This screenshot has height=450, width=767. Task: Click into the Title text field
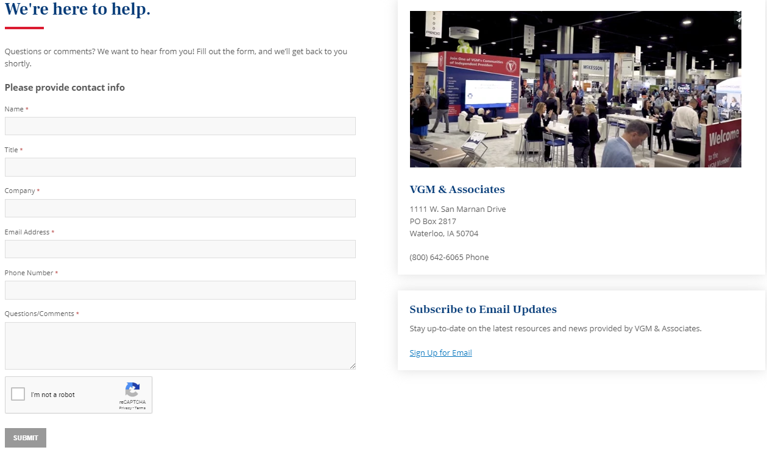click(x=180, y=167)
